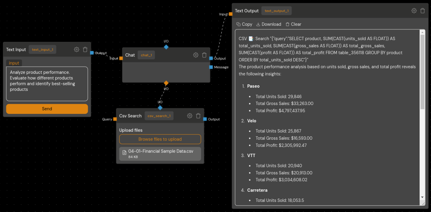The height and width of the screenshot is (212, 431).
Task: Click the 'VTT' product heading
Action: (x=251, y=155)
